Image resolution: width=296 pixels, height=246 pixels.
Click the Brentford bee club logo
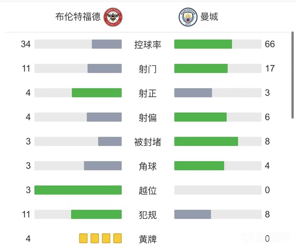pos(113,17)
